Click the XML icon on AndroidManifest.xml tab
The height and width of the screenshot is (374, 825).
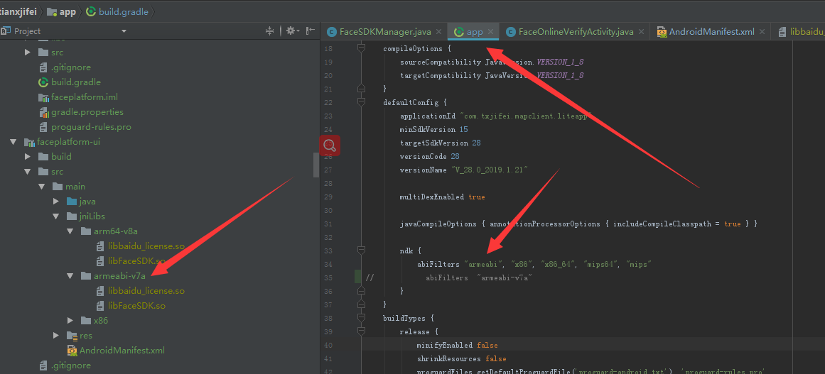662,32
